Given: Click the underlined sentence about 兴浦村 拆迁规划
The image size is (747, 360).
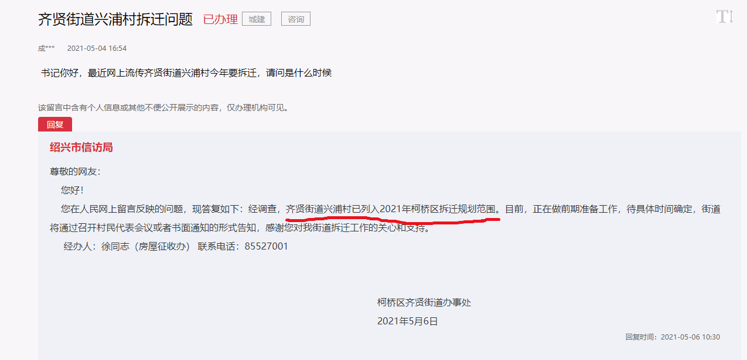Looking at the screenshot, I should 392,209.
